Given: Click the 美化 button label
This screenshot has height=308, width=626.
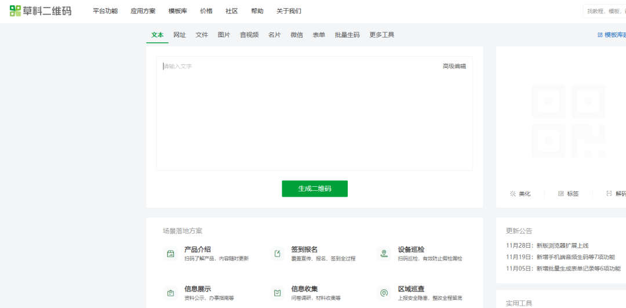Looking at the screenshot, I should pyautogui.click(x=525, y=194).
